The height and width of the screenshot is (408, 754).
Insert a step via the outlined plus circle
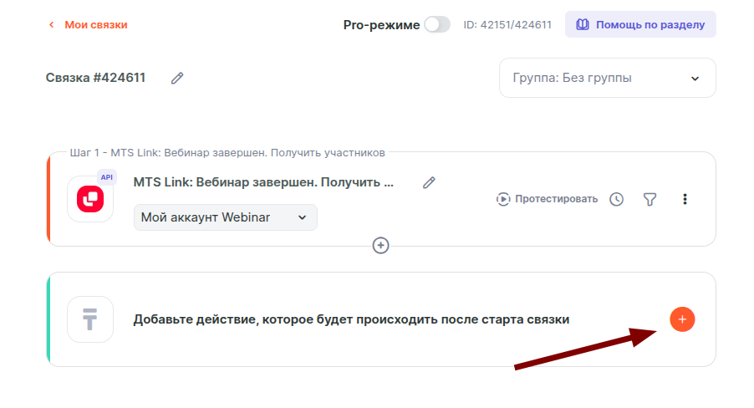[381, 245]
